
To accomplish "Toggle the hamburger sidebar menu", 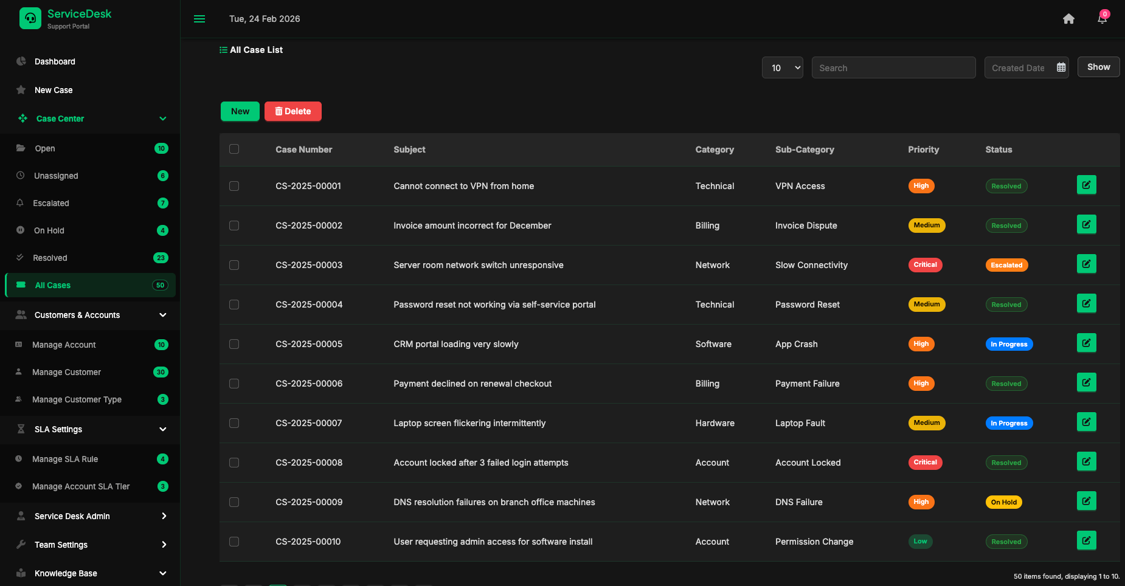I will 199,19.
